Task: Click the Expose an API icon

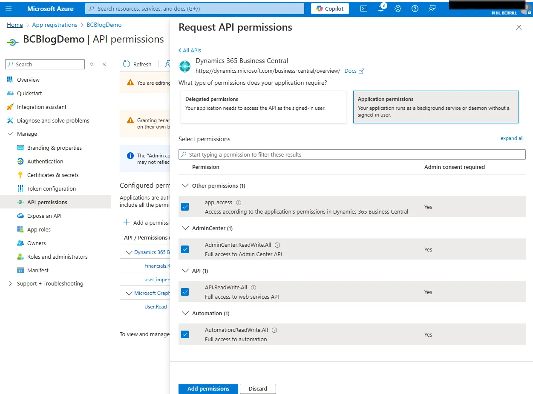Action: point(20,216)
